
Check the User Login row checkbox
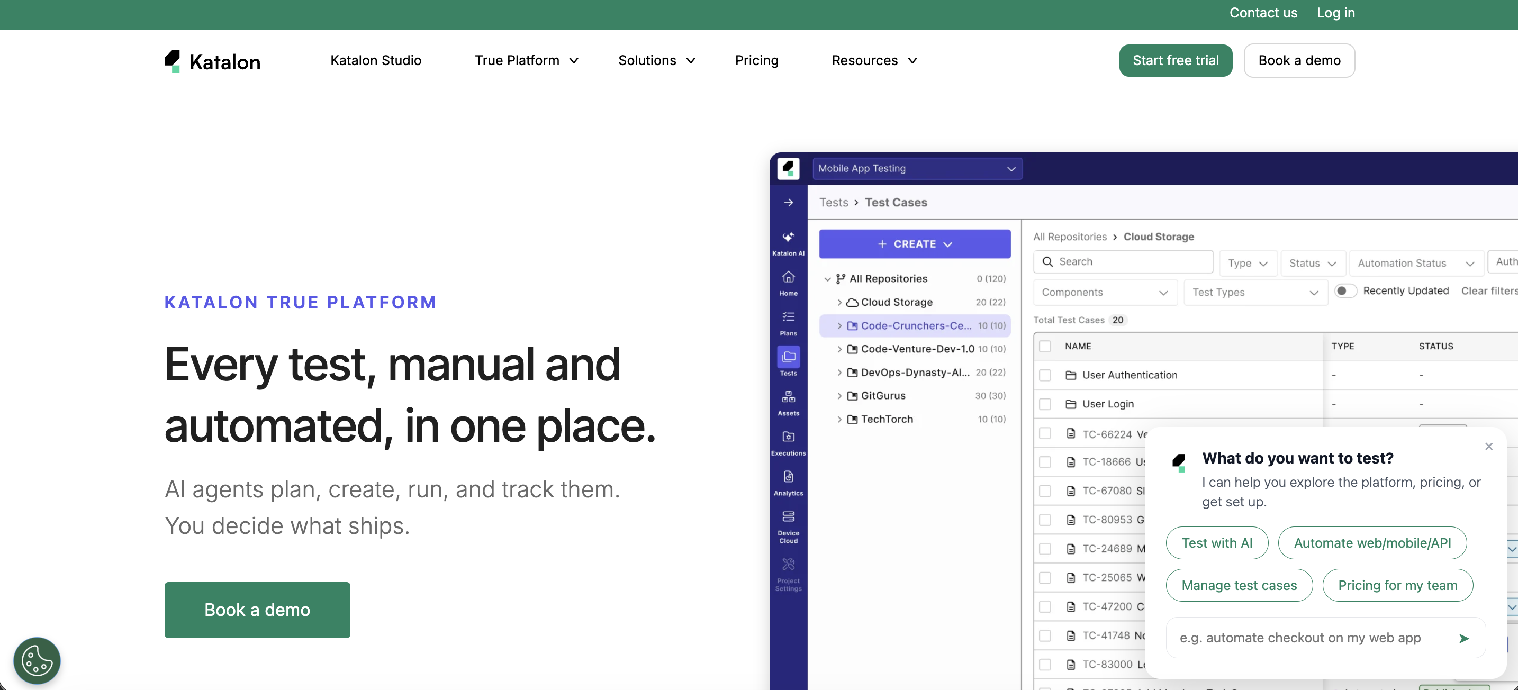[x=1045, y=404]
